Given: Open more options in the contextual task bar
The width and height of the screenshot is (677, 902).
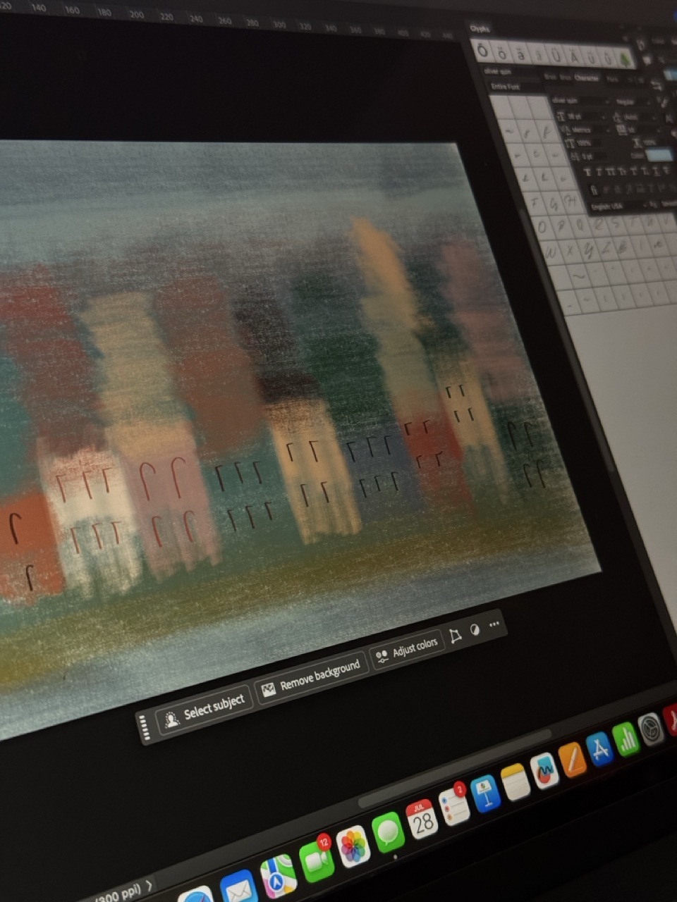Looking at the screenshot, I should 494,625.
